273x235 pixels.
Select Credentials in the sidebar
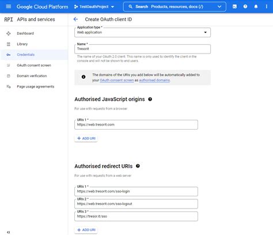point(34,55)
